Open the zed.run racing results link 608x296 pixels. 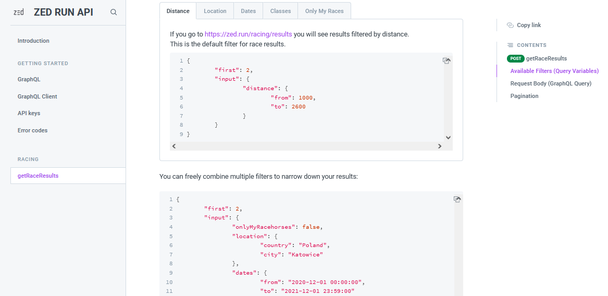[x=248, y=34]
